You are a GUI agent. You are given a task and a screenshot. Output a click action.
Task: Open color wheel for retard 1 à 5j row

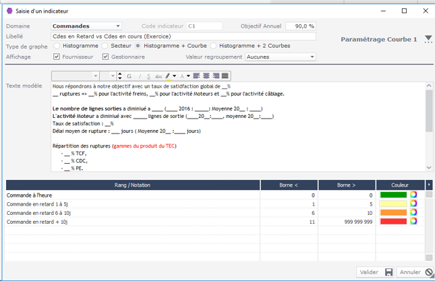(x=413, y=204)
